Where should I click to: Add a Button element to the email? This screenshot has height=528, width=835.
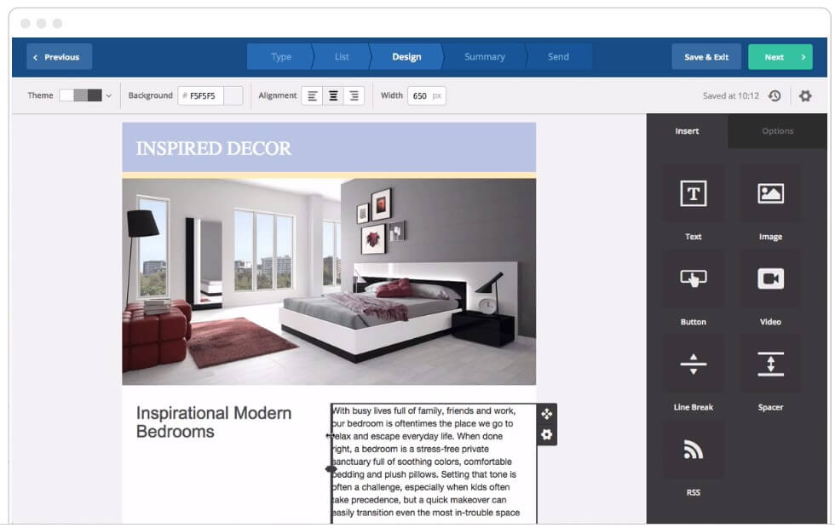(693, 279)
